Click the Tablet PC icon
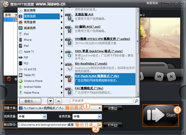This screenshot has width=186, height=135. tap(20, 75)
